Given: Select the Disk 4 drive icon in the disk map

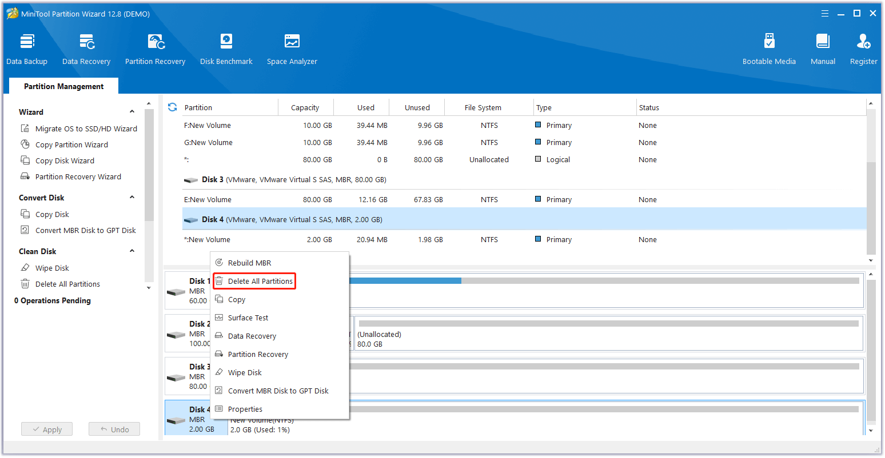Looking at the screenshot, I should point(176,420).
